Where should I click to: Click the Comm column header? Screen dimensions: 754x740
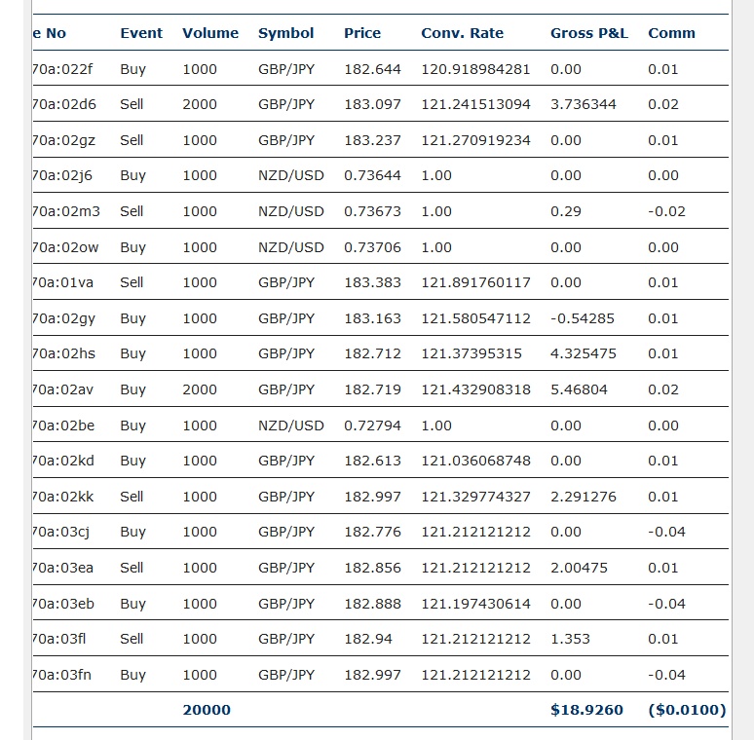coord(671,33)
